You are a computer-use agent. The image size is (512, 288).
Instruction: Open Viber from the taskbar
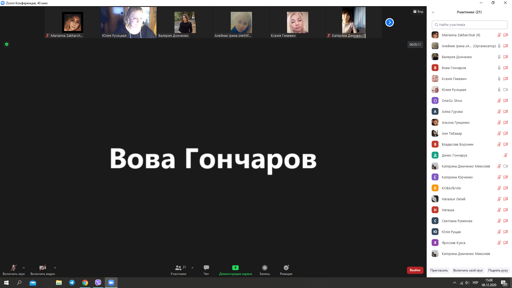coord(98,283)
